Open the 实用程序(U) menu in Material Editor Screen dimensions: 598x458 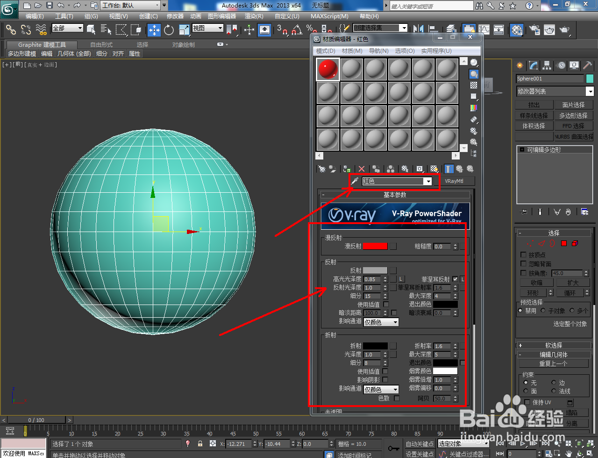tap(436, 51)
